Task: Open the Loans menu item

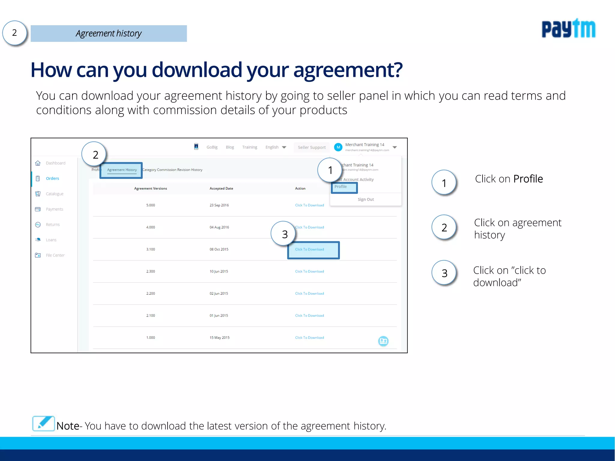Action: 51,240
